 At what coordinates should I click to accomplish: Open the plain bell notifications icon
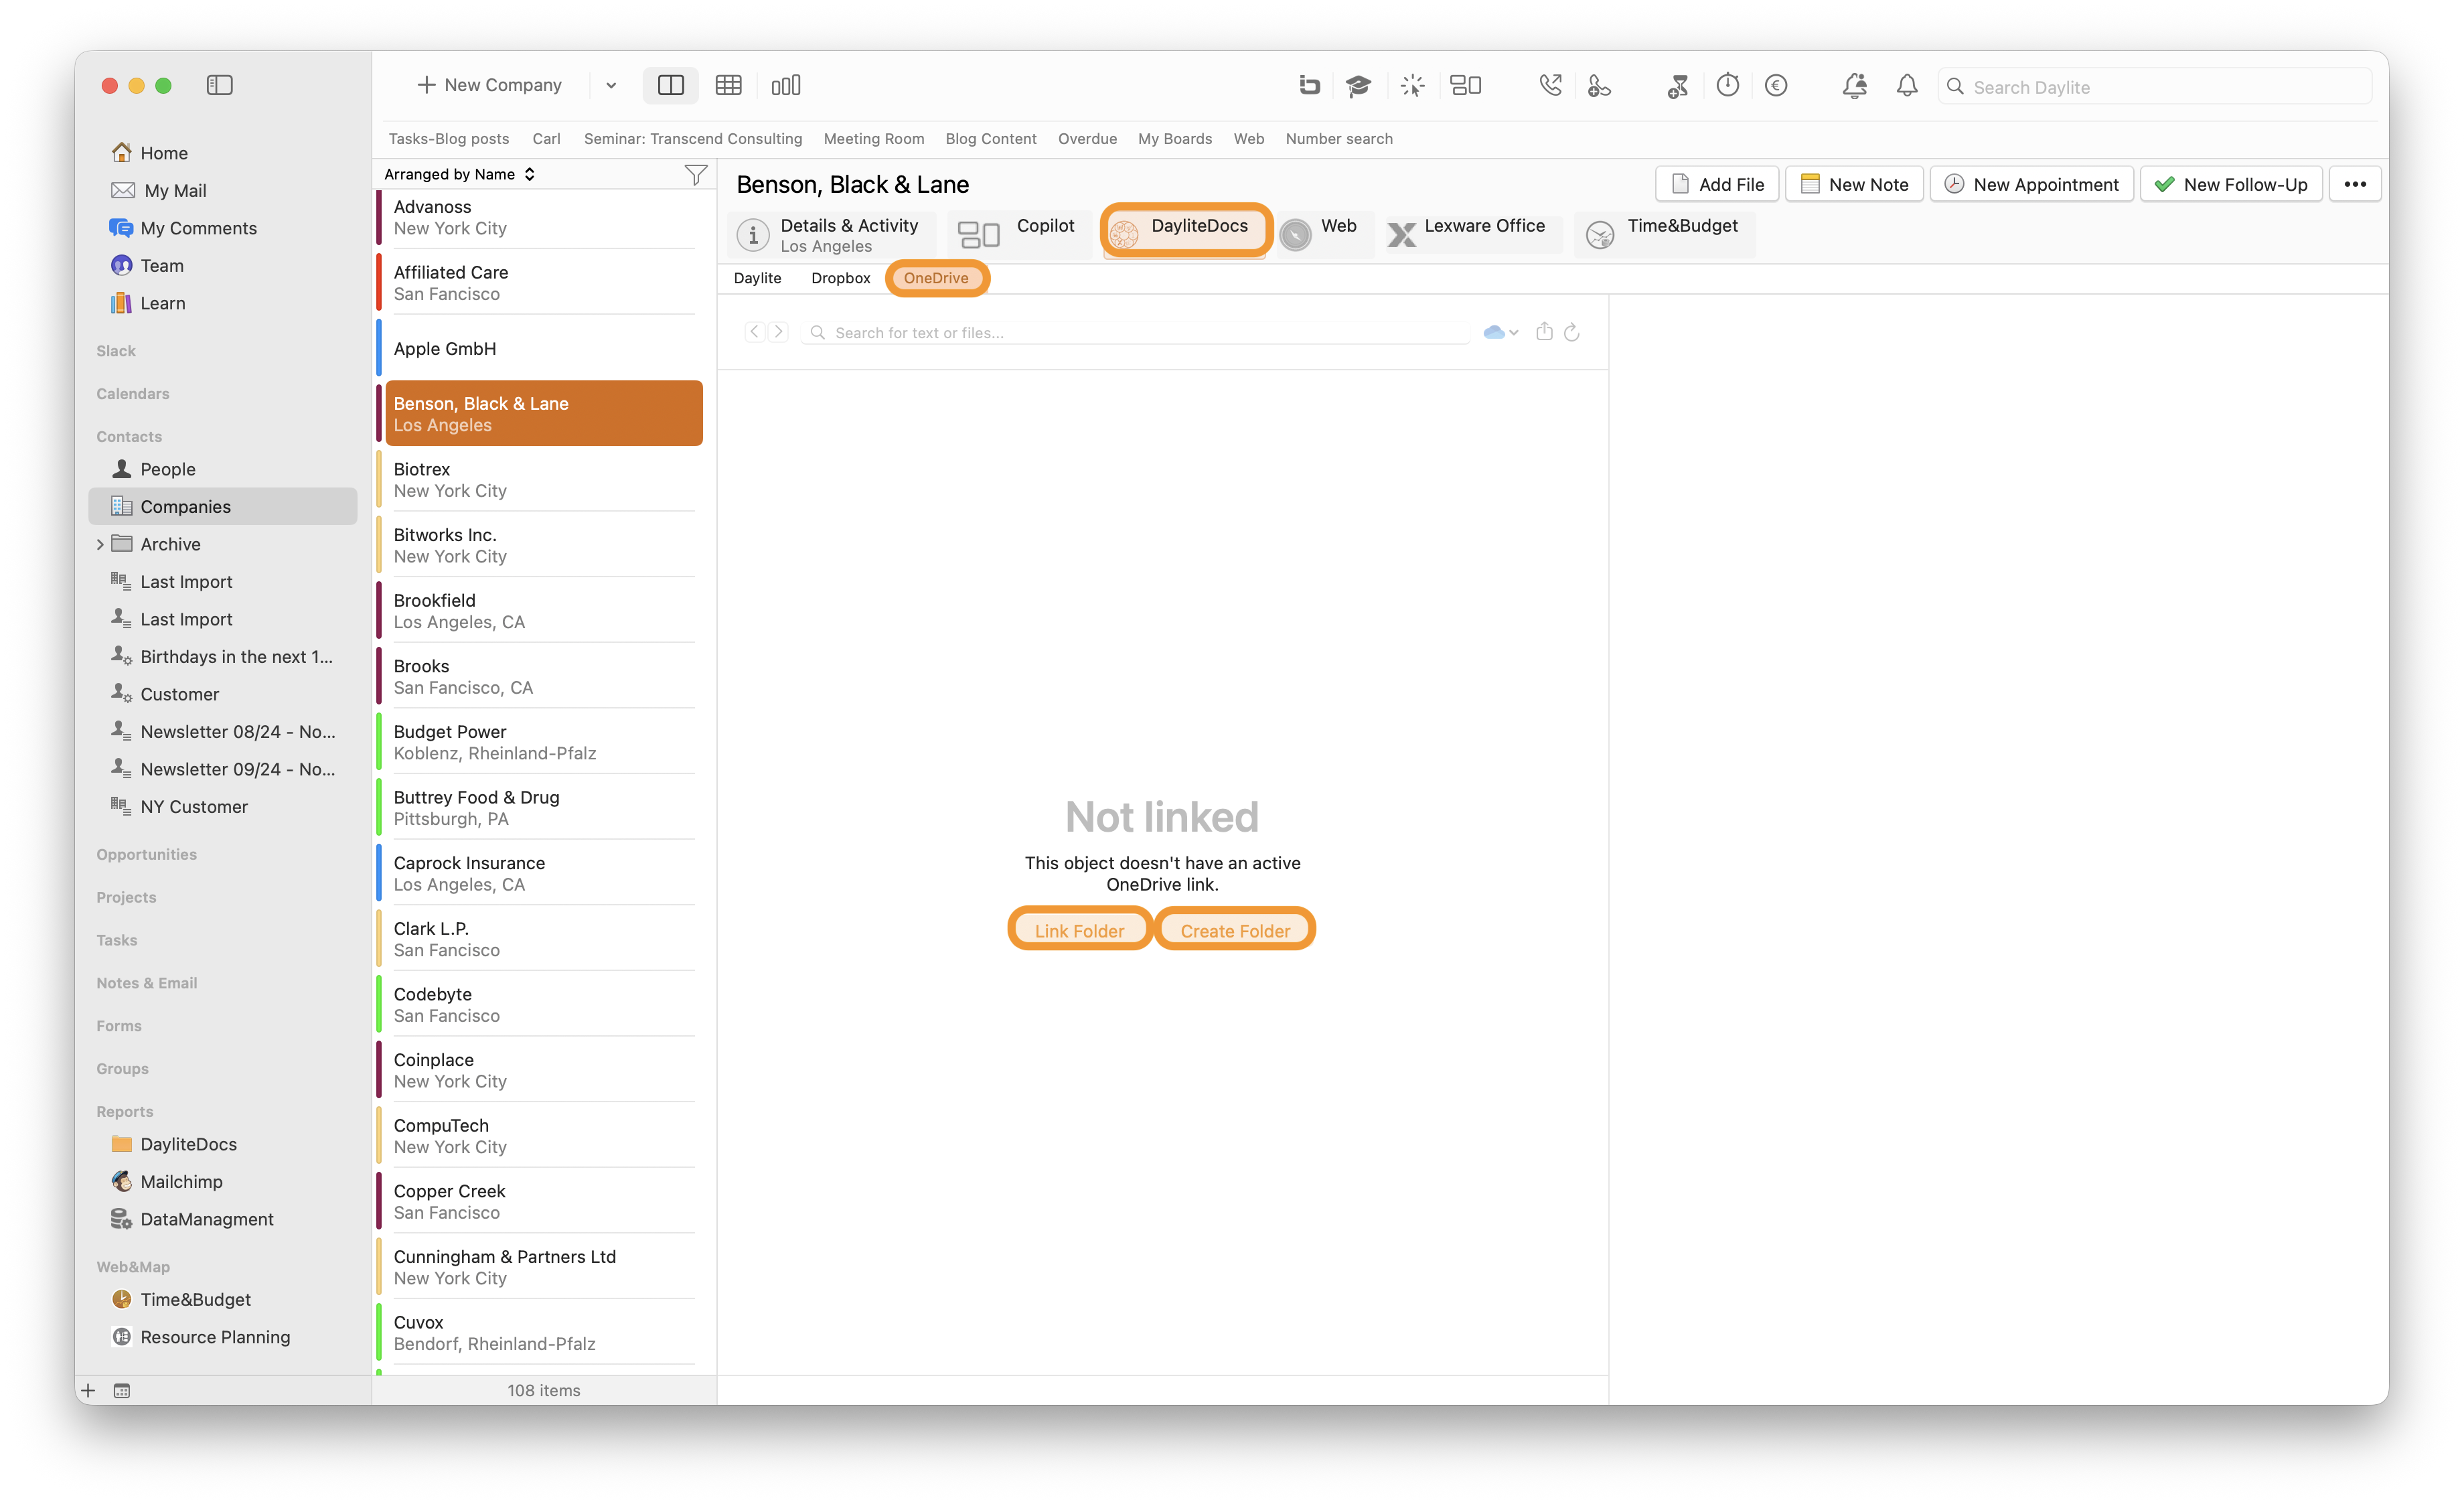(1907, 86)
